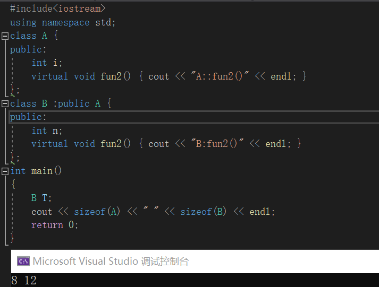Click the Microsoft Visual Studio debug console title
This screenshot has height=287, width=379.
coord(111,261)
